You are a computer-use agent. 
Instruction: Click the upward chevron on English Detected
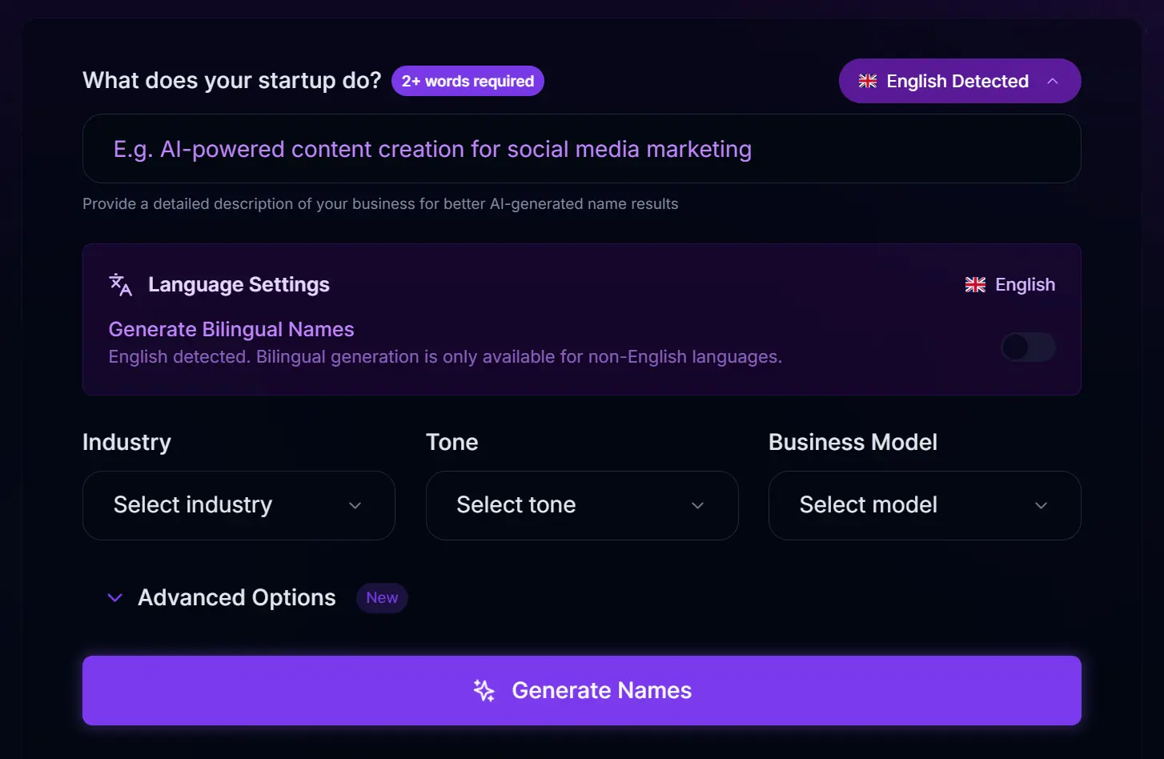coord(1052,81)
